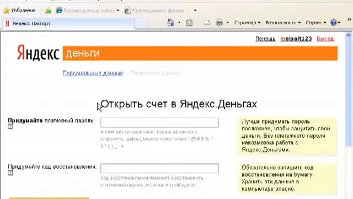The height and width of the screenshot is (199, 353).
Task: Open a new blank tab
Action: (141, 24)
